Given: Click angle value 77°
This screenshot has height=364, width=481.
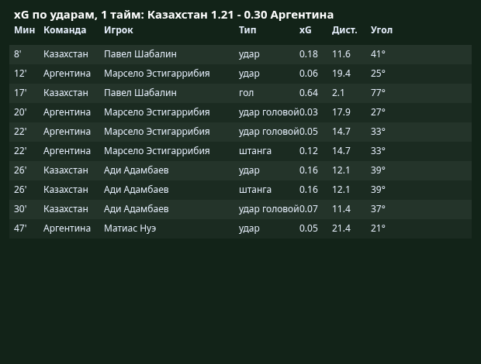Looking at the screenshot, I should point(378,93).
